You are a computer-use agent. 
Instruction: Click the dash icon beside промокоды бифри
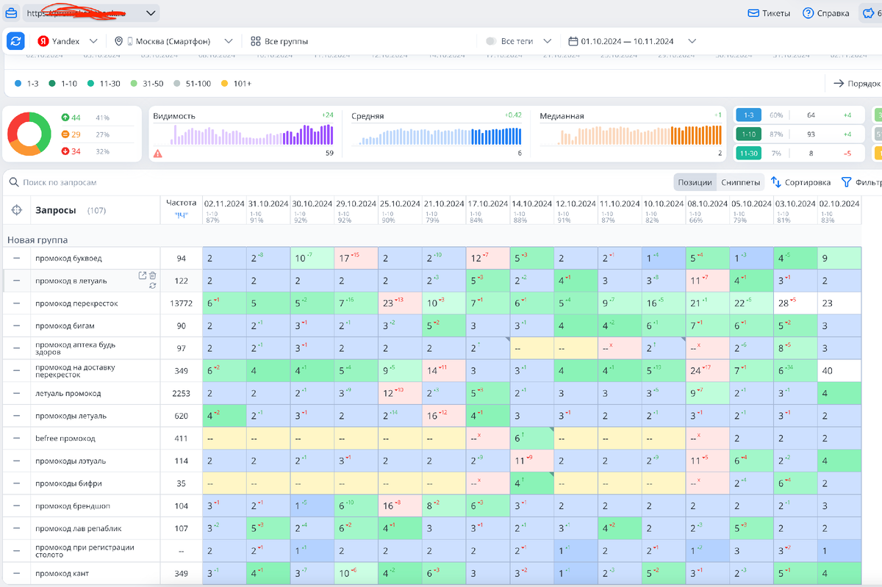pos(16,483)
